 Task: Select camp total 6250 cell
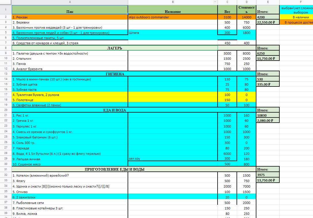click(x=268, y=53)
